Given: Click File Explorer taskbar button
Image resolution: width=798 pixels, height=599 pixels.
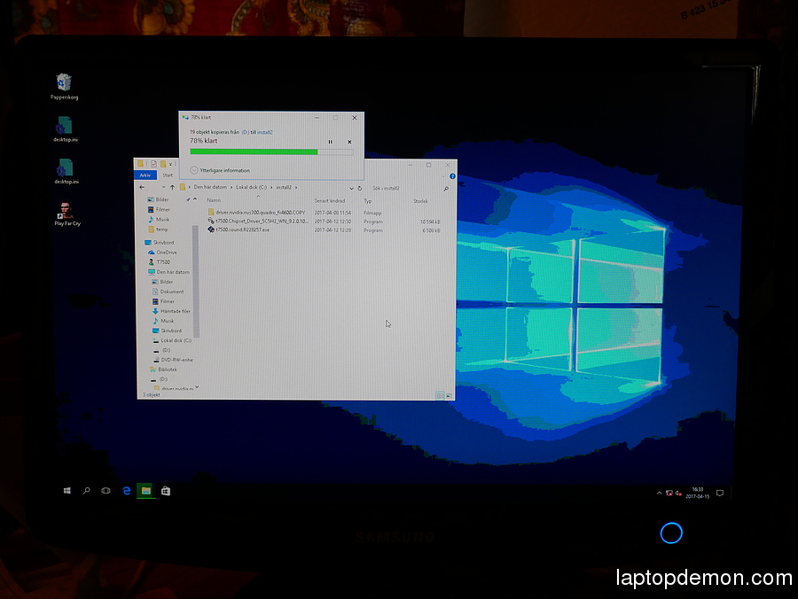Looking at the screenshot, I should (146, 491).
